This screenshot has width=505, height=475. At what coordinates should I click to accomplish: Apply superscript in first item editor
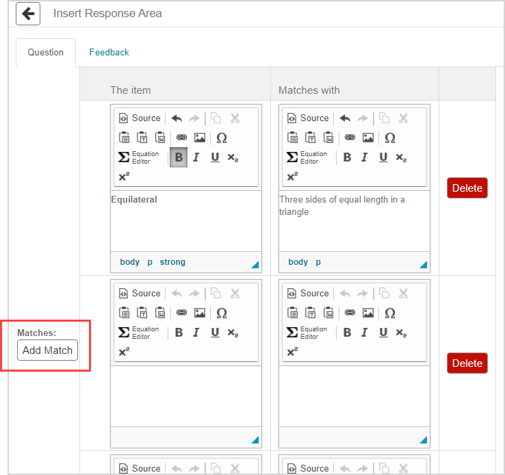[124, 177]
